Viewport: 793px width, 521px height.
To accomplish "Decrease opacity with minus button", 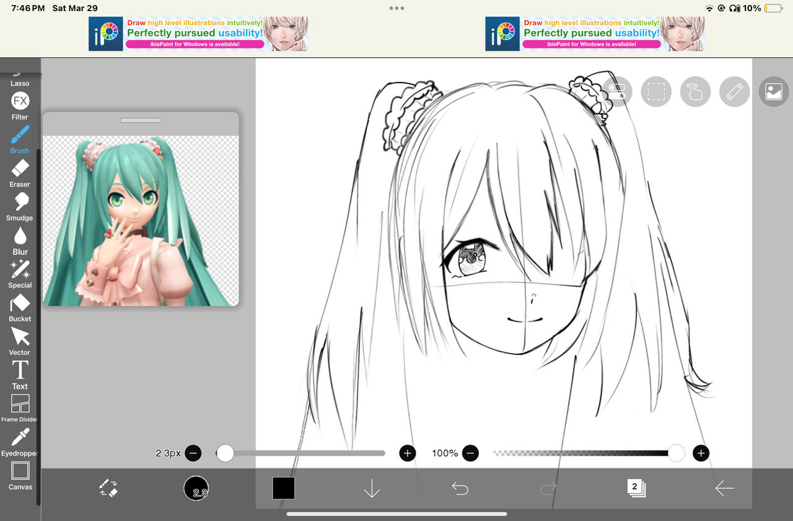I will click(x=470, y=453).
